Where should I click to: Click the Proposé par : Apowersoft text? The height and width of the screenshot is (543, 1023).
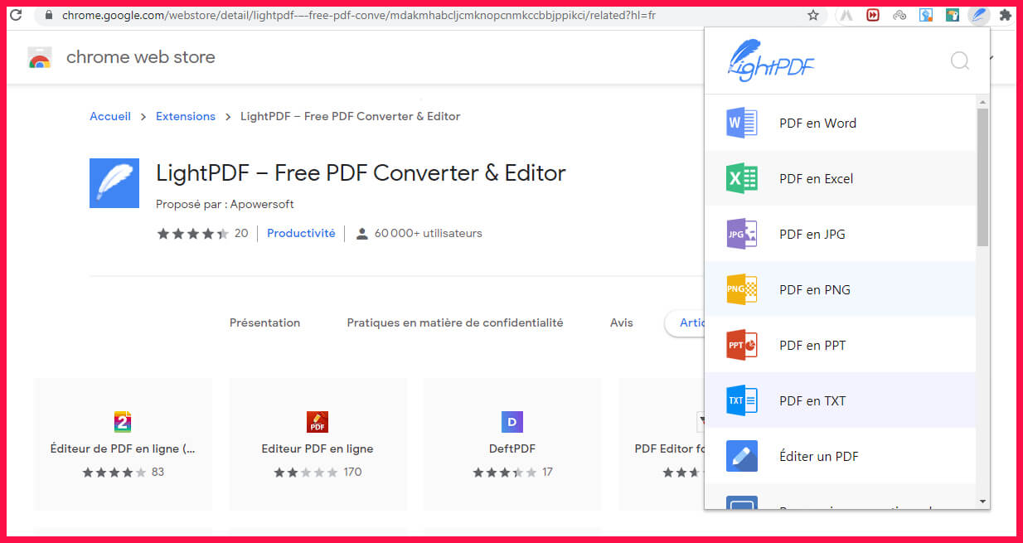[225, 204]
